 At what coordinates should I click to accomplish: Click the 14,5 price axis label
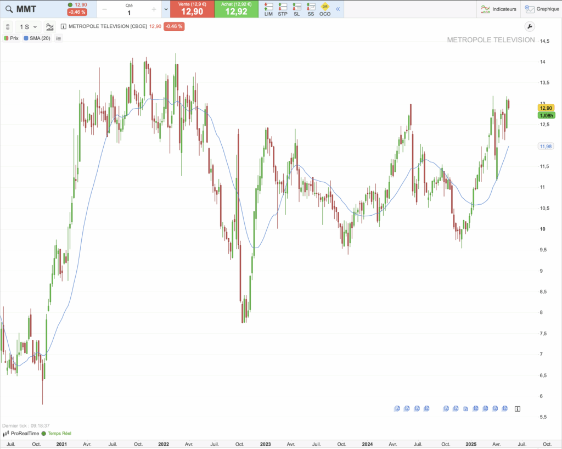tap(544, 41)
